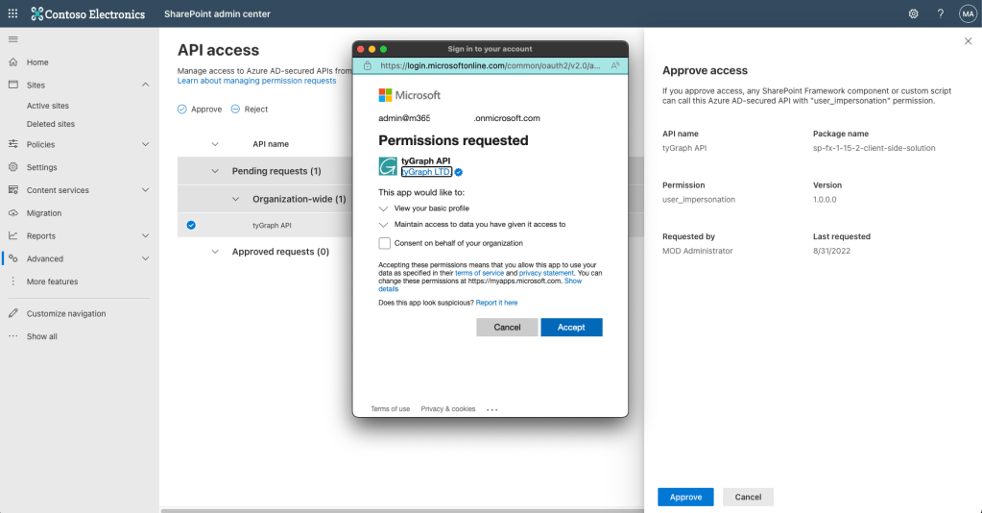Image resolution: width=982 pixels, height=513 pixels.
Task: Open the app launcher waffle icon
Action: point(12,13)
